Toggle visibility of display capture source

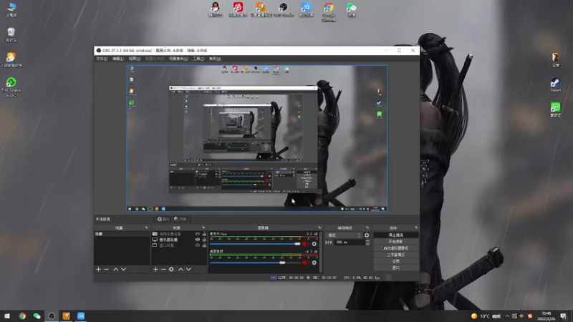click(198, 240)
